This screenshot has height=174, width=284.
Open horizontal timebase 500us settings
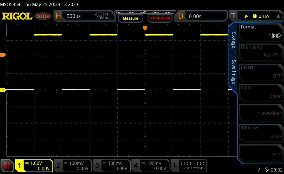click(x=85, y=16)
